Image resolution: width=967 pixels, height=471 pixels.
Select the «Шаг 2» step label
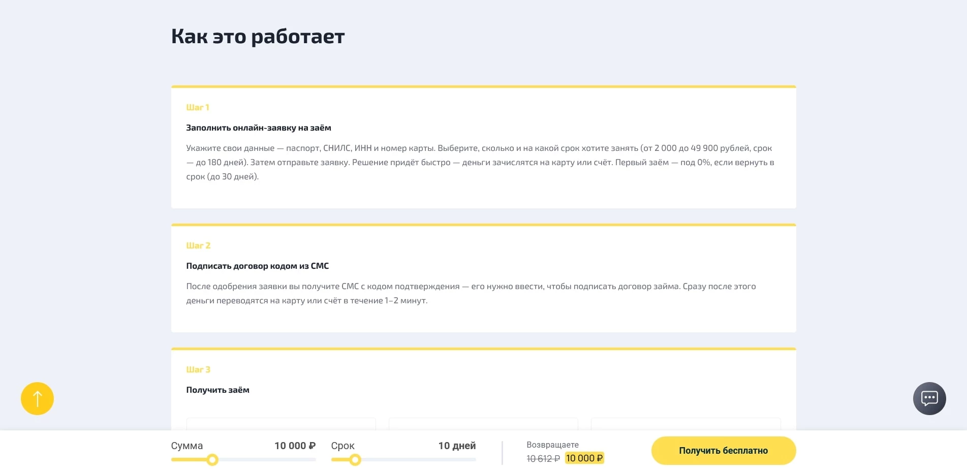tap(198, 245)
